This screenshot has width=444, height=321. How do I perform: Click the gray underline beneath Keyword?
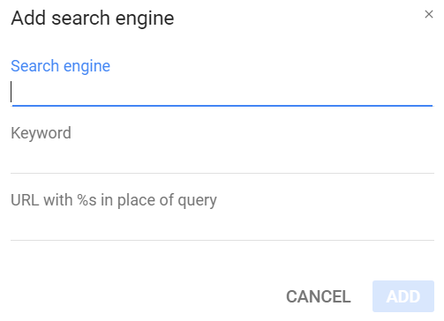[x=222, y=173]
